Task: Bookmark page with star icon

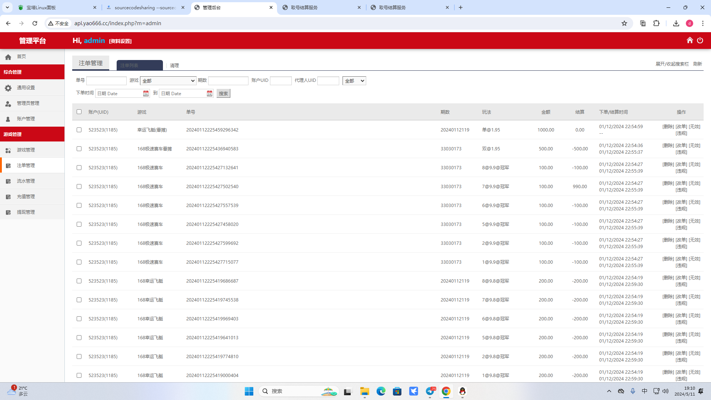Action: 624,23
